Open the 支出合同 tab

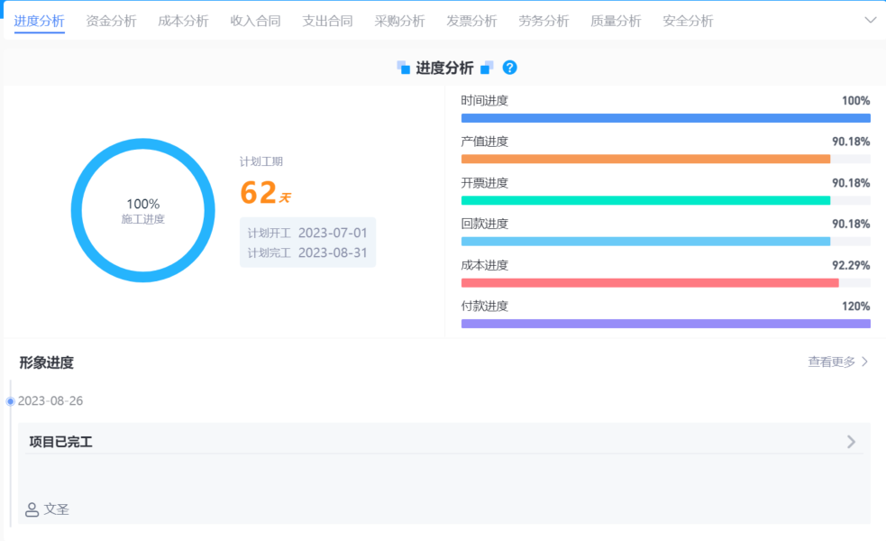point(327,19)
